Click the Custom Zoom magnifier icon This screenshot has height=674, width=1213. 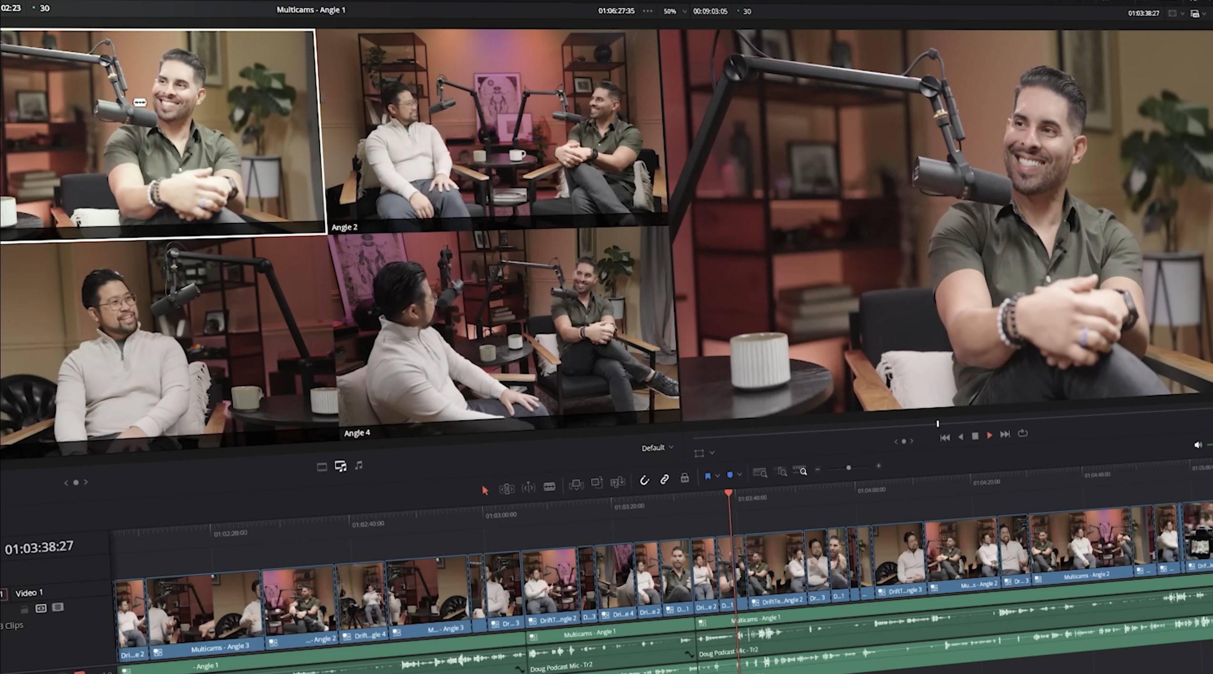(802, 471)
